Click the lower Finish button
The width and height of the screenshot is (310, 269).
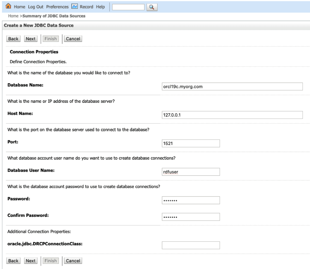[51, 261]
